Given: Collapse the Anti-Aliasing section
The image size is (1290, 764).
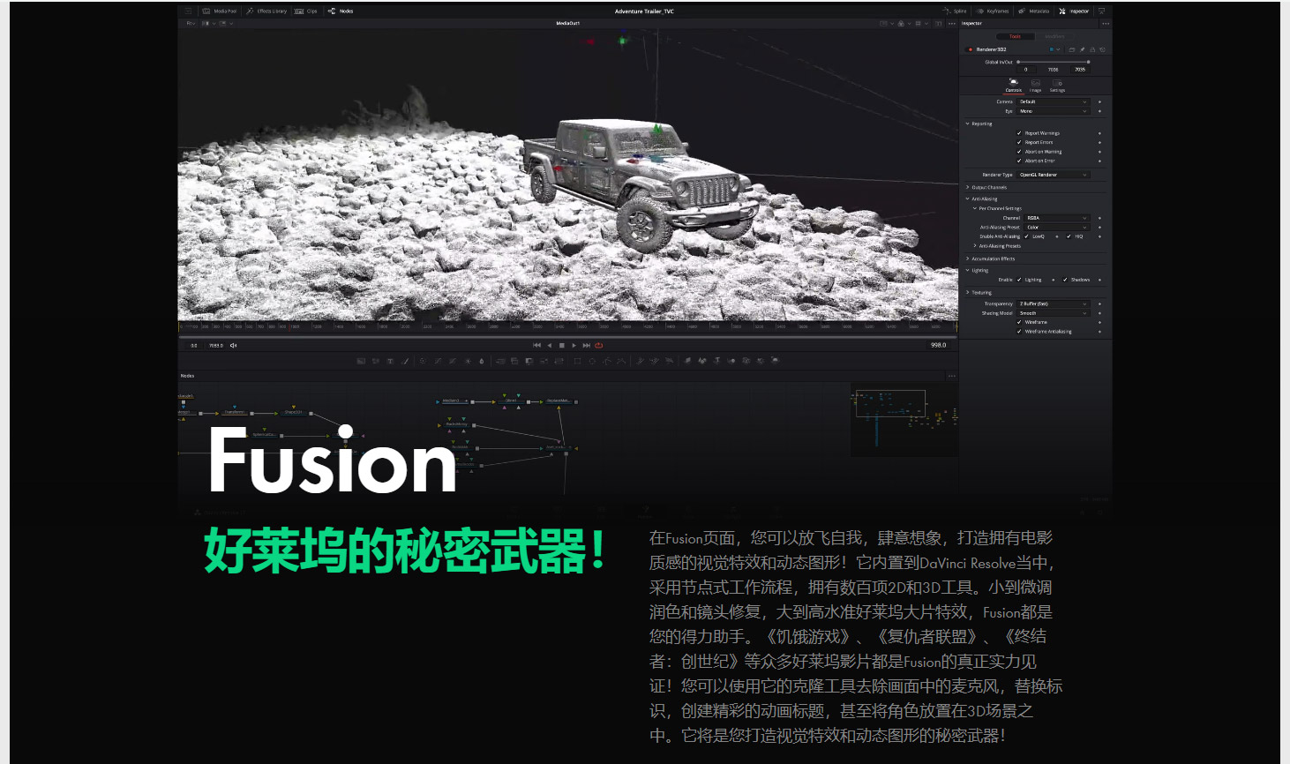Looking at the screenshot, I should point(968,198).
